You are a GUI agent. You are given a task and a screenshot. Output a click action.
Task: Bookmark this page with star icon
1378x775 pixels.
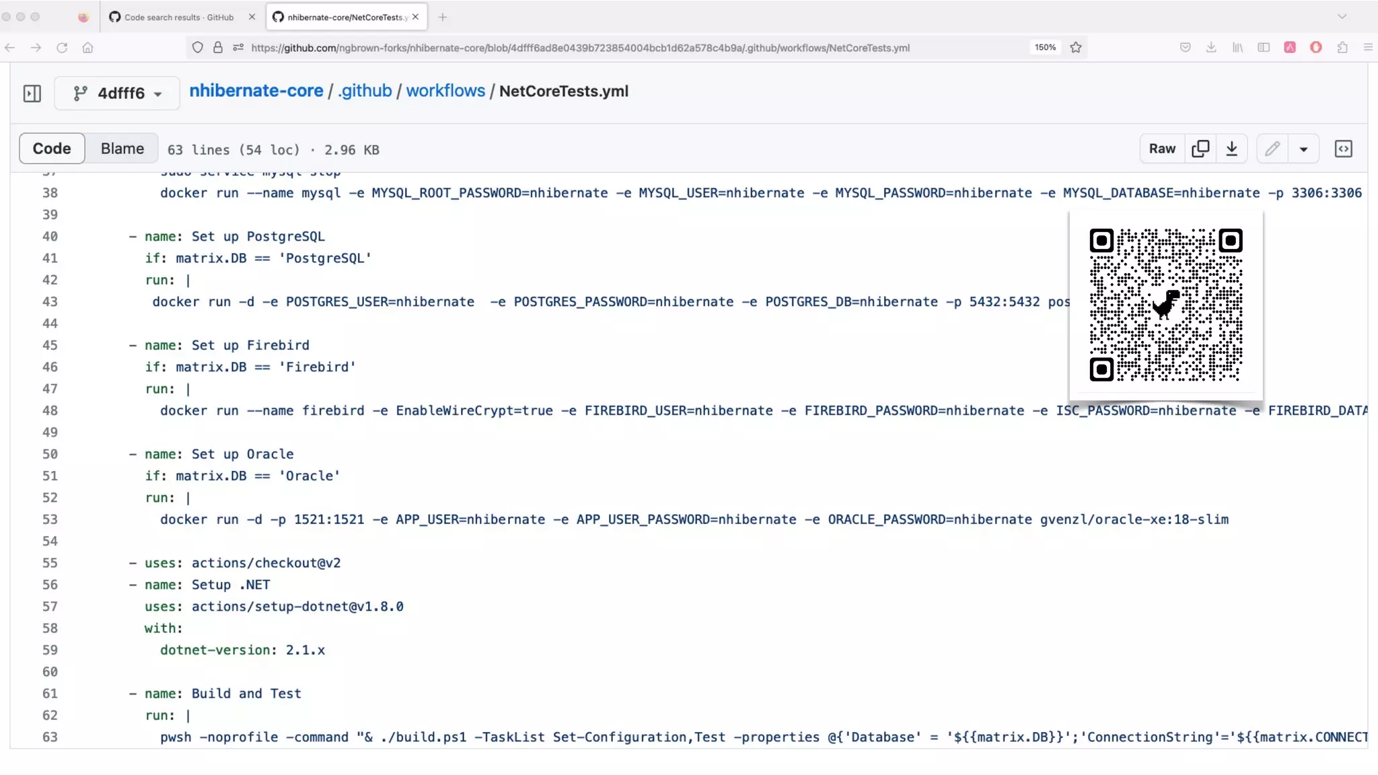tap(1076, 48)
